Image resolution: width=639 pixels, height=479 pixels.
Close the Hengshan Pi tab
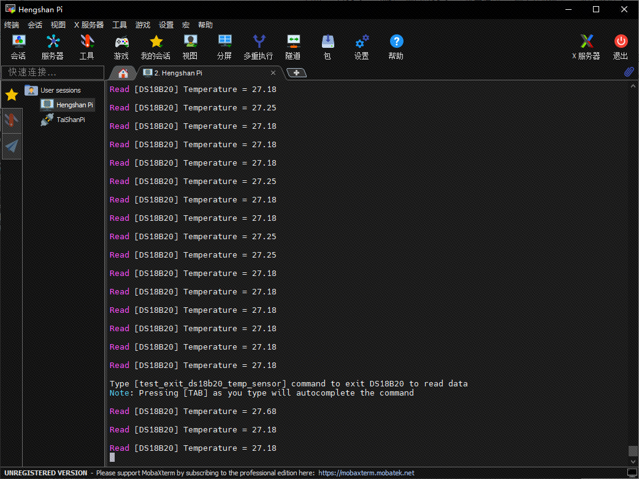[x=273, y=72]
